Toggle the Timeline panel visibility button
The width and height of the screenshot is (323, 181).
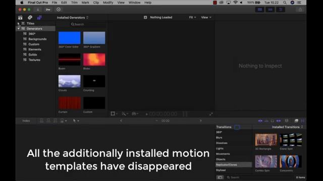pyautogui.click(x=270, y=10)
